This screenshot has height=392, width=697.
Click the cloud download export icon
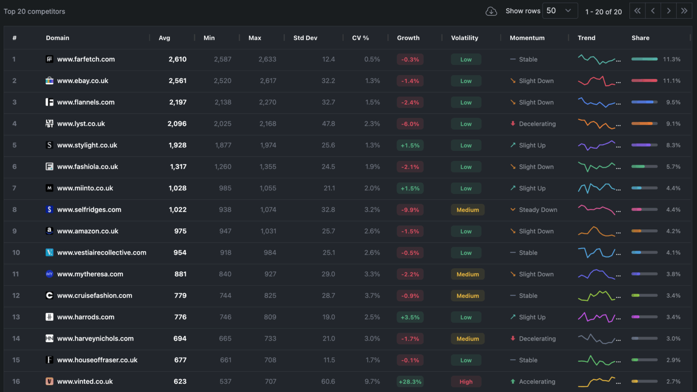[491, 11]
